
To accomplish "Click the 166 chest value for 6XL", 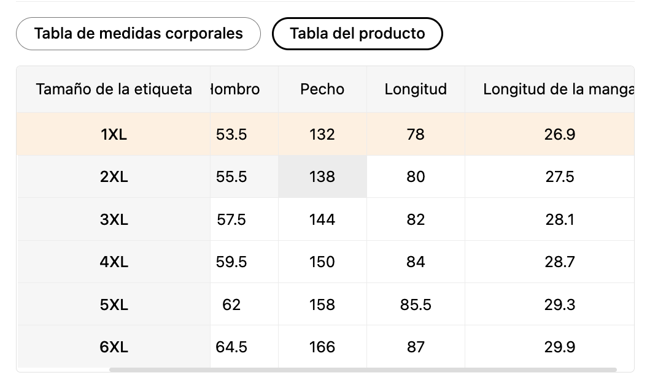I will coord(322,347).
